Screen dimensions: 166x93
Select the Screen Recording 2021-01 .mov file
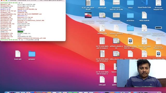pyautogui.click(x=130, y=41)
